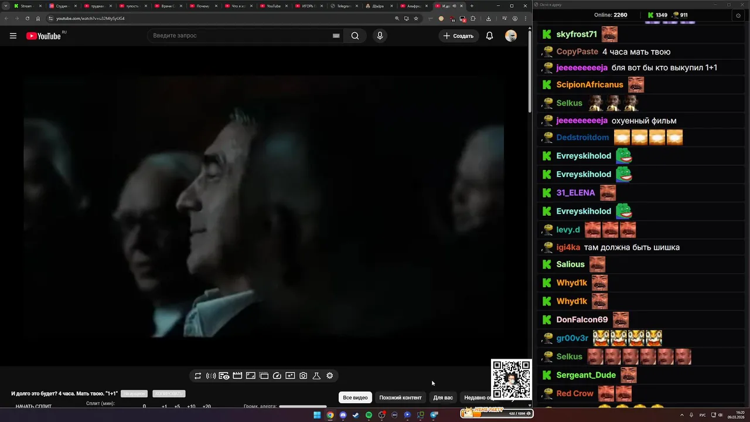
Task: Click НАЧАТЬ СПЛИТ button
Action: coord(33,406)
